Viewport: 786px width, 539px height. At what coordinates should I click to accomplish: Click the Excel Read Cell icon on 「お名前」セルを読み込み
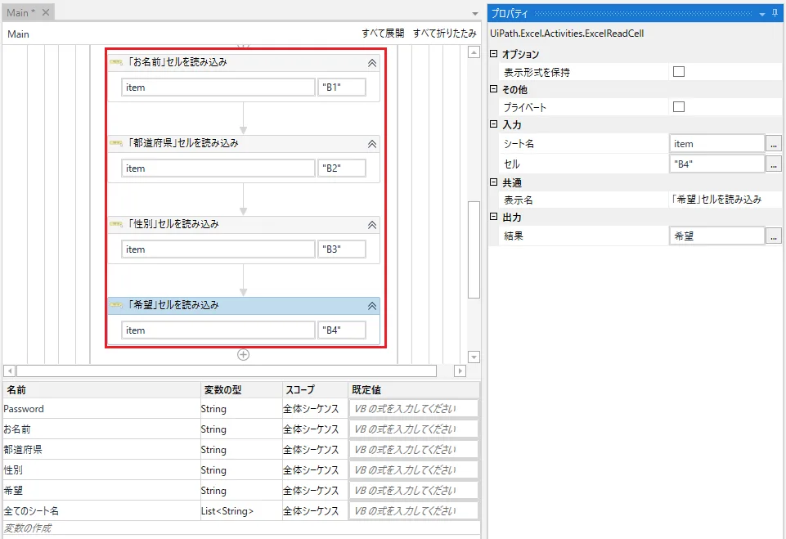point(115,61)
